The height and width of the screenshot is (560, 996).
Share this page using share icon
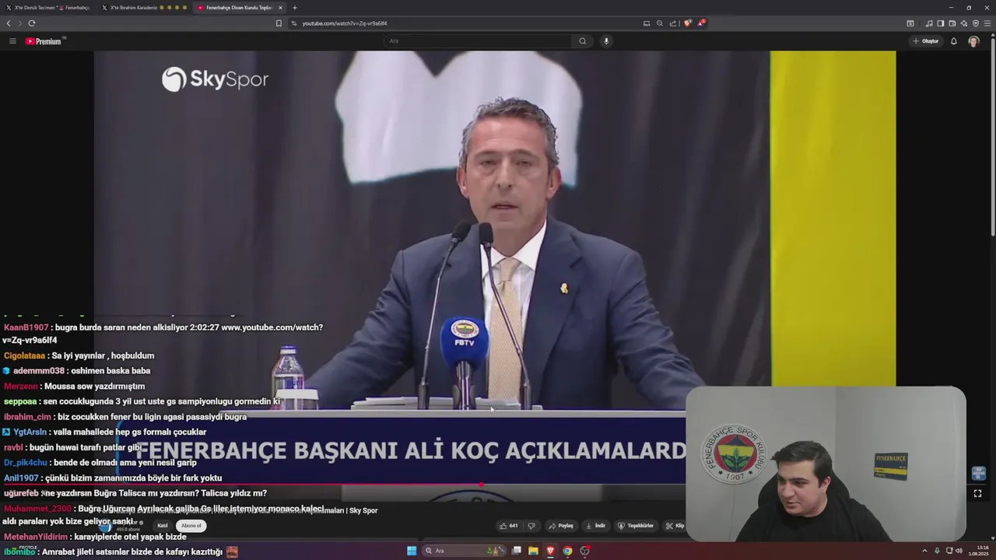[x=673, y=23]
